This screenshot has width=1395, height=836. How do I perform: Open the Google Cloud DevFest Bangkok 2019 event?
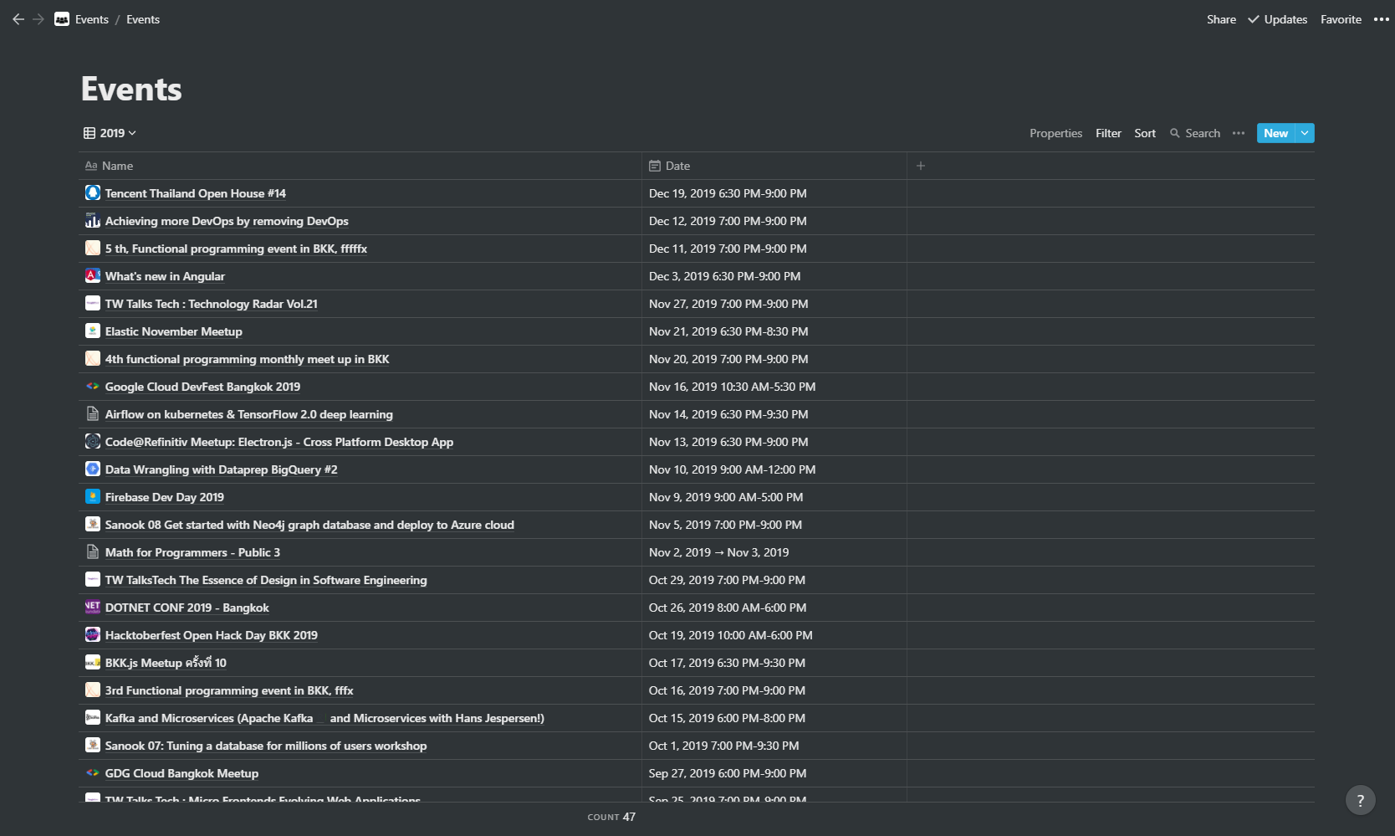tap(202, 387)
